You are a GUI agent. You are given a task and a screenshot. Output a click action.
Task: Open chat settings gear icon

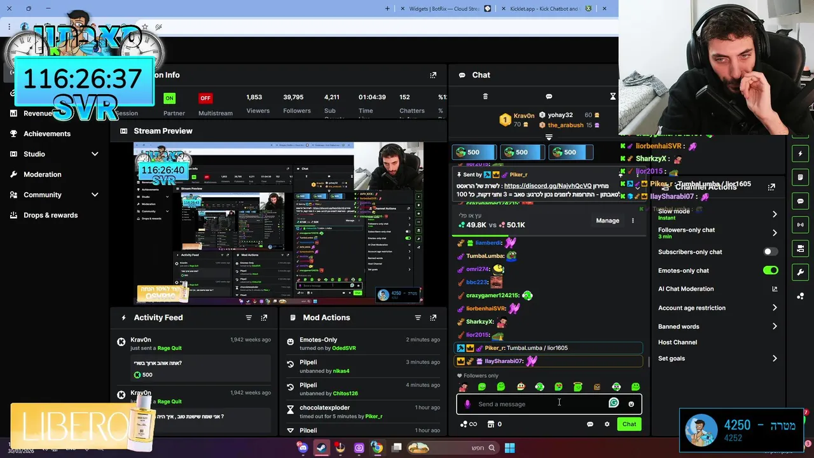(607, 424)
